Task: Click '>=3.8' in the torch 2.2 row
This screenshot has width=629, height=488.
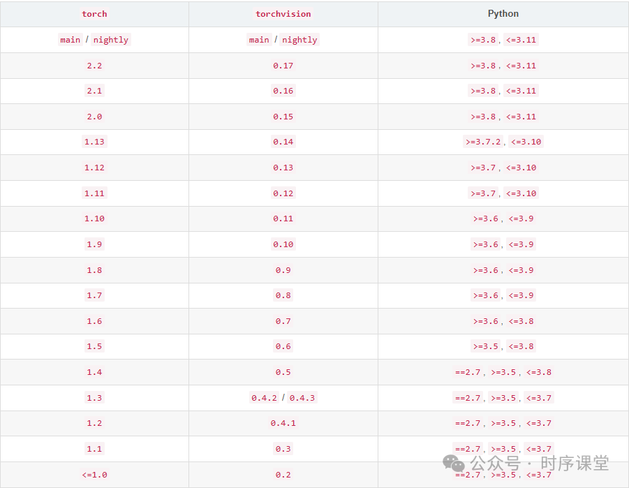Action: point(483,66)
